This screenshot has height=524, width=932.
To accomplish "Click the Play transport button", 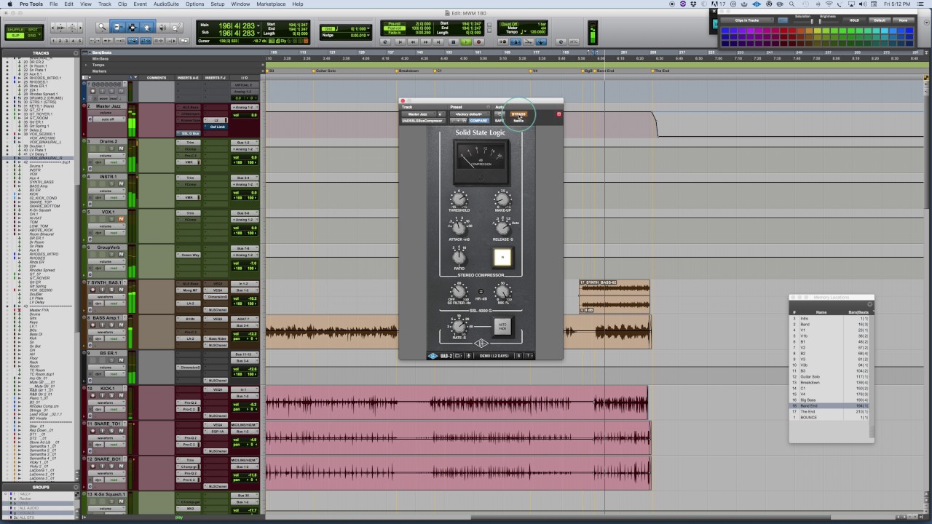I will tap(465, 41).
